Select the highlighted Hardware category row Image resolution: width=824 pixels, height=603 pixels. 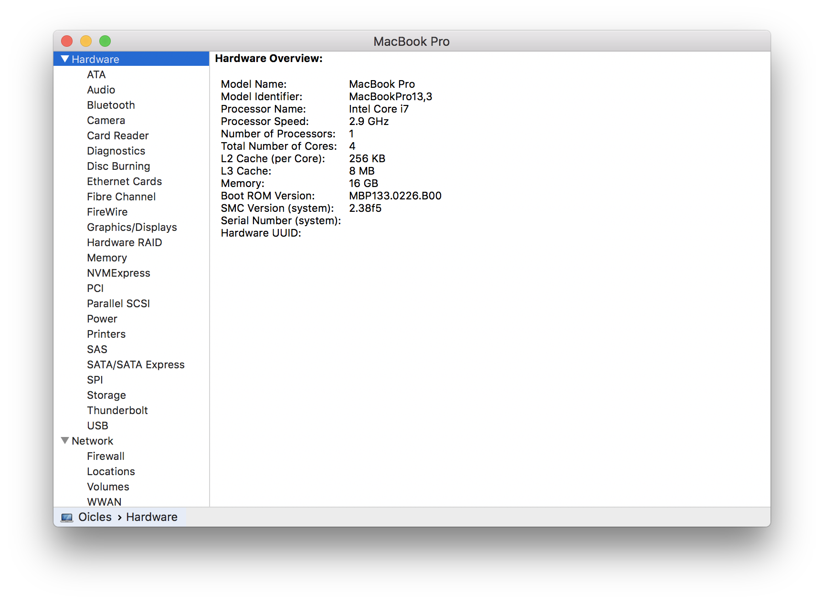pyautogui.click(x=131, y=59)
